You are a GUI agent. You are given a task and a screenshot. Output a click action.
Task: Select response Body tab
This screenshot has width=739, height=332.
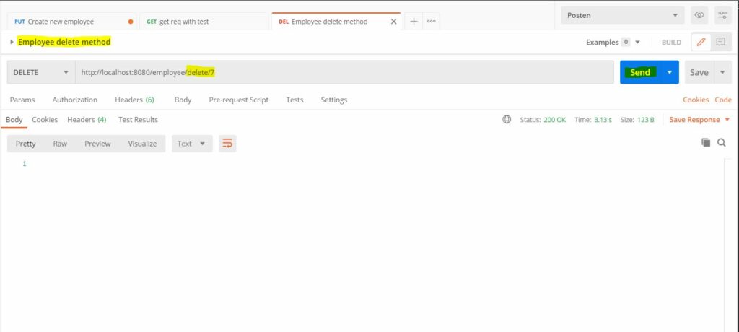pos(14,120)
